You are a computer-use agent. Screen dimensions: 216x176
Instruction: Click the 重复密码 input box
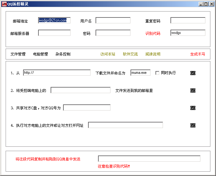point(188,21)
